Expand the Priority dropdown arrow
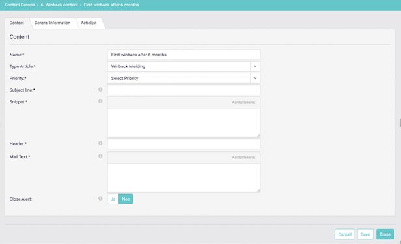The width and height of the screenshot is (401, 244). coord(255,78)
